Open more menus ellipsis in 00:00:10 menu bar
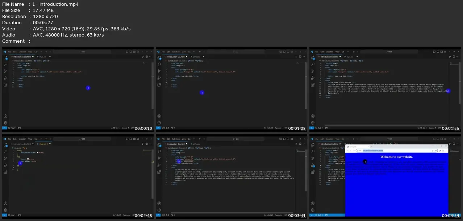The image size is (463, 221). (41, 52)
